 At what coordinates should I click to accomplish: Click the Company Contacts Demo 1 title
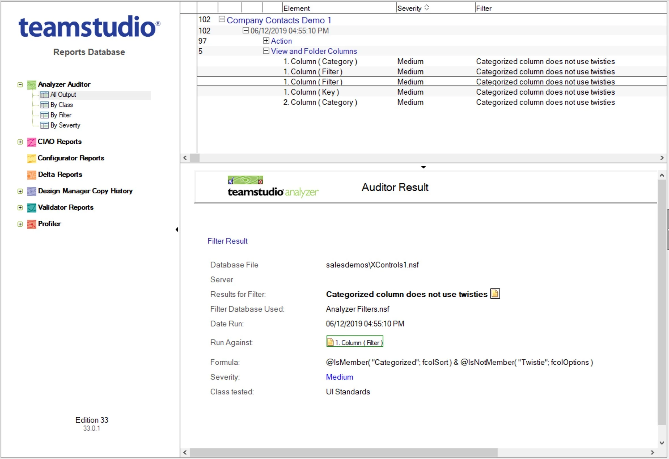[x=279, y=20]
